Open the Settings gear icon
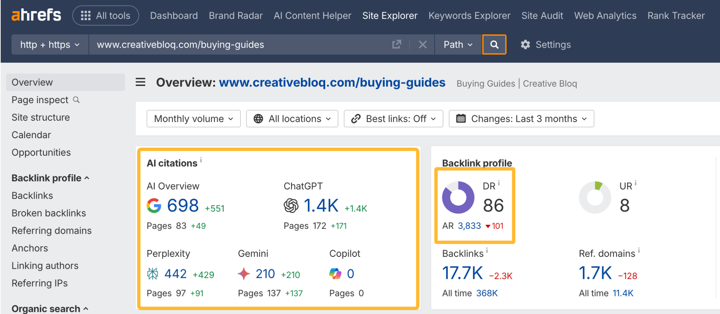720x314 pixels. (525, 45)
